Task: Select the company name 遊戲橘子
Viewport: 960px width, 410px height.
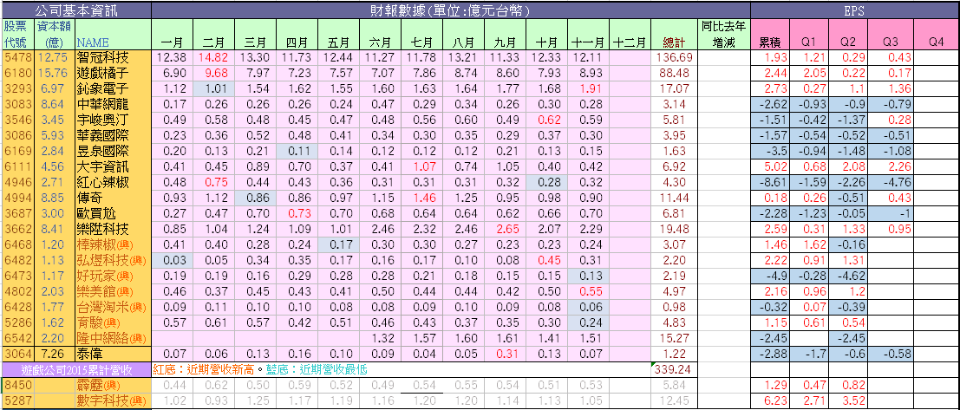Action: pos(113,73)
